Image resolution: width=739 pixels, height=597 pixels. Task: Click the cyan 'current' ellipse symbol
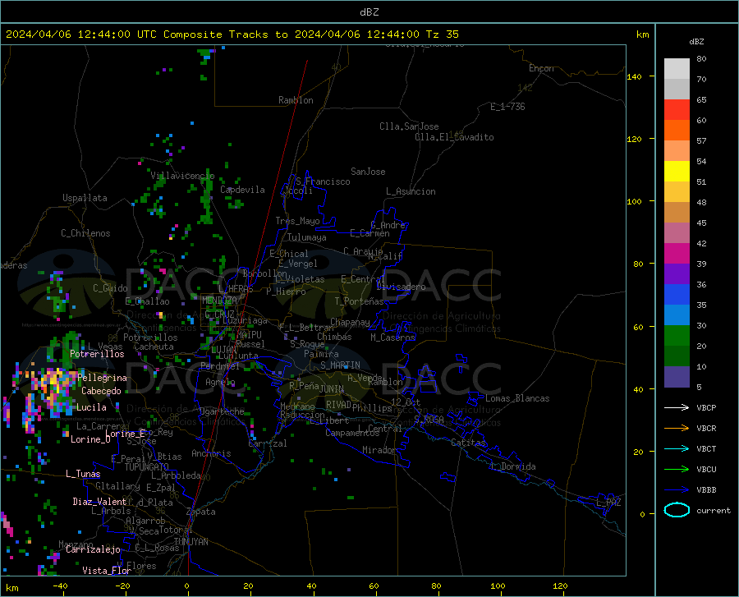[677, 510]
